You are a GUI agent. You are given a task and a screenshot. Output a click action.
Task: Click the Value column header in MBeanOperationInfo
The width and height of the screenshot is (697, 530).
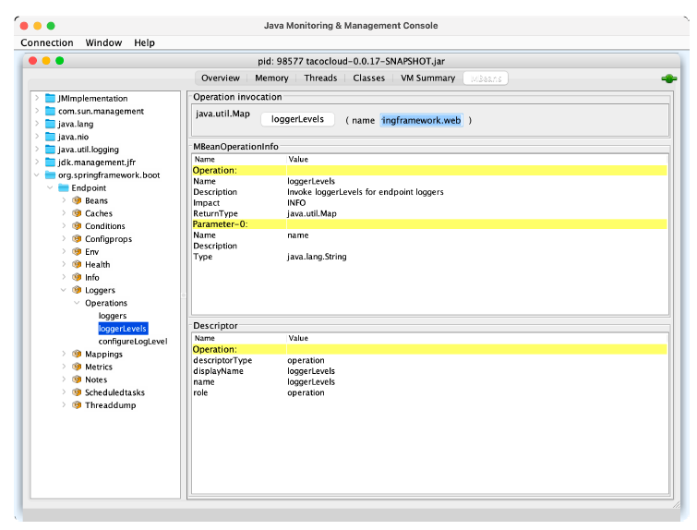(x=298, y=159)
